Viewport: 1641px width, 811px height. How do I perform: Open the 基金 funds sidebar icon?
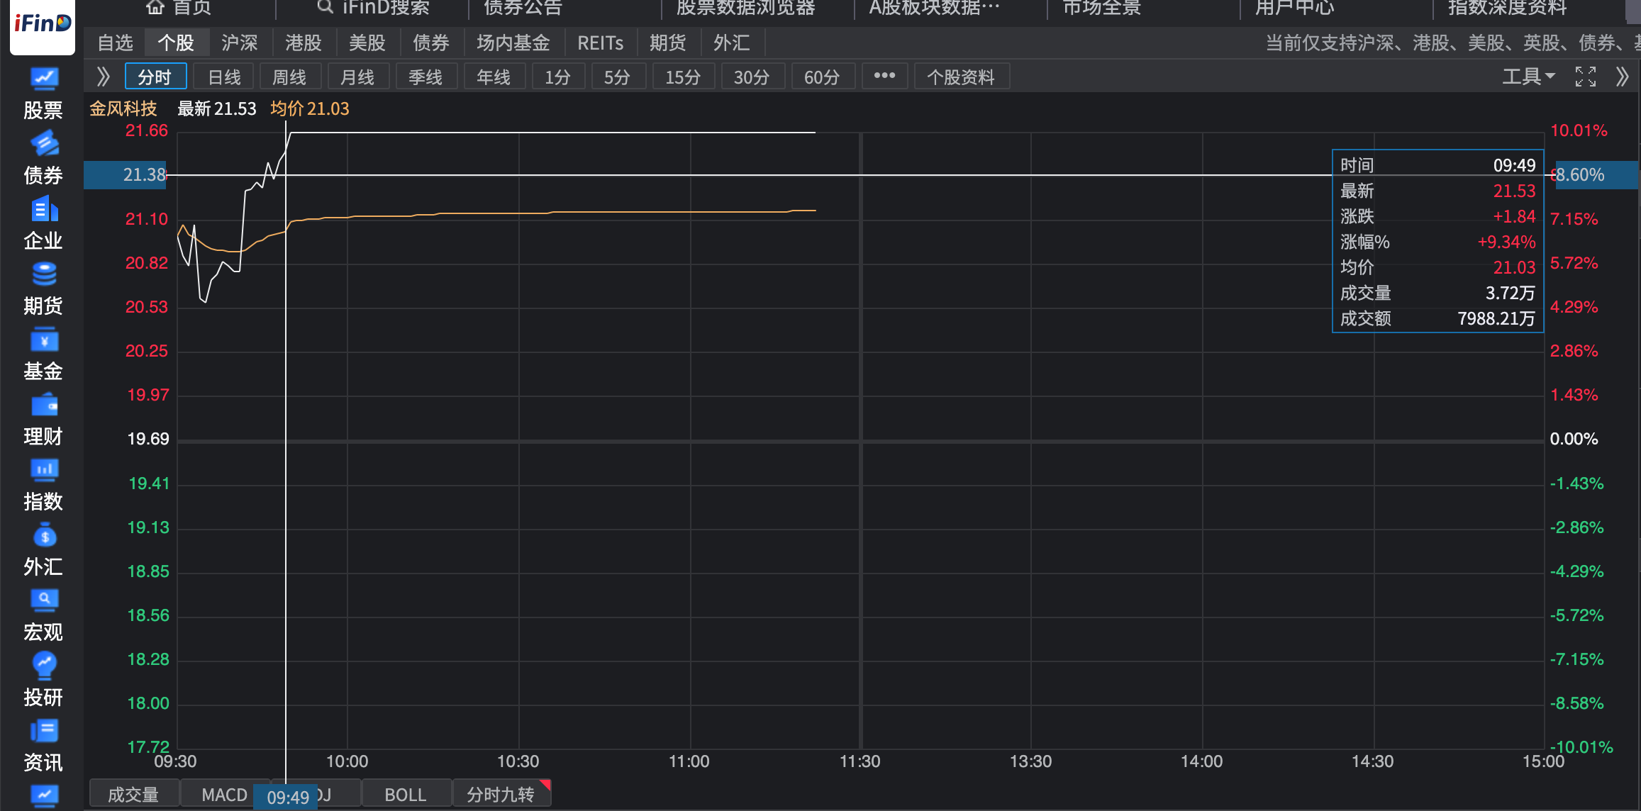click(x=43, y=340)
